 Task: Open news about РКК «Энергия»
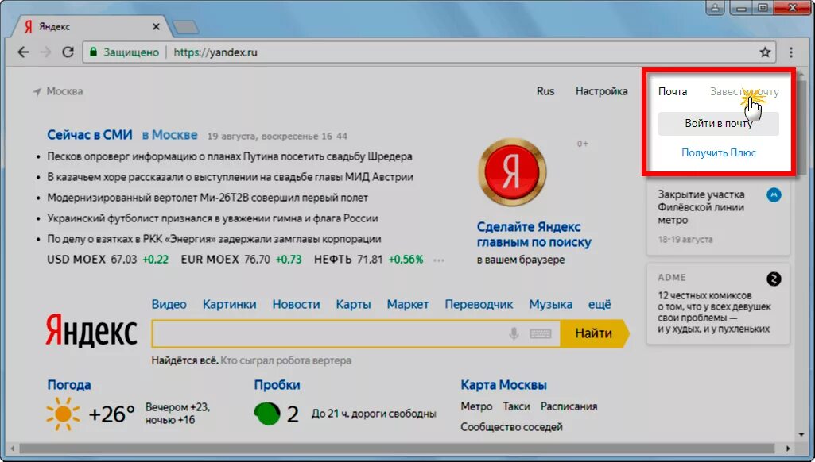tap(214, 239)
